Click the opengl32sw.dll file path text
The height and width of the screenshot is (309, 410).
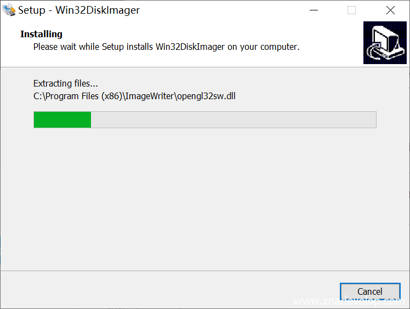tap(205, 96)
